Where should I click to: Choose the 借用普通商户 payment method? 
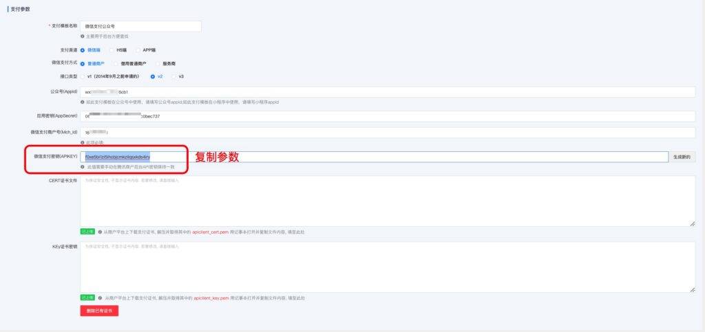pyautogui.click(x=115, y=63)
